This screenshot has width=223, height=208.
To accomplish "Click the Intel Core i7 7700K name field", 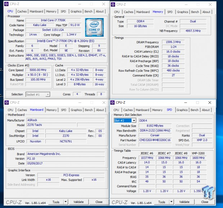I will click(53, 20).
